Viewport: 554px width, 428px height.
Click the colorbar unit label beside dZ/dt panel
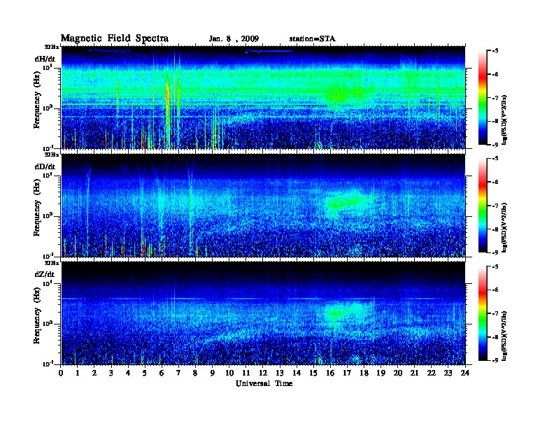pos(504,336)
